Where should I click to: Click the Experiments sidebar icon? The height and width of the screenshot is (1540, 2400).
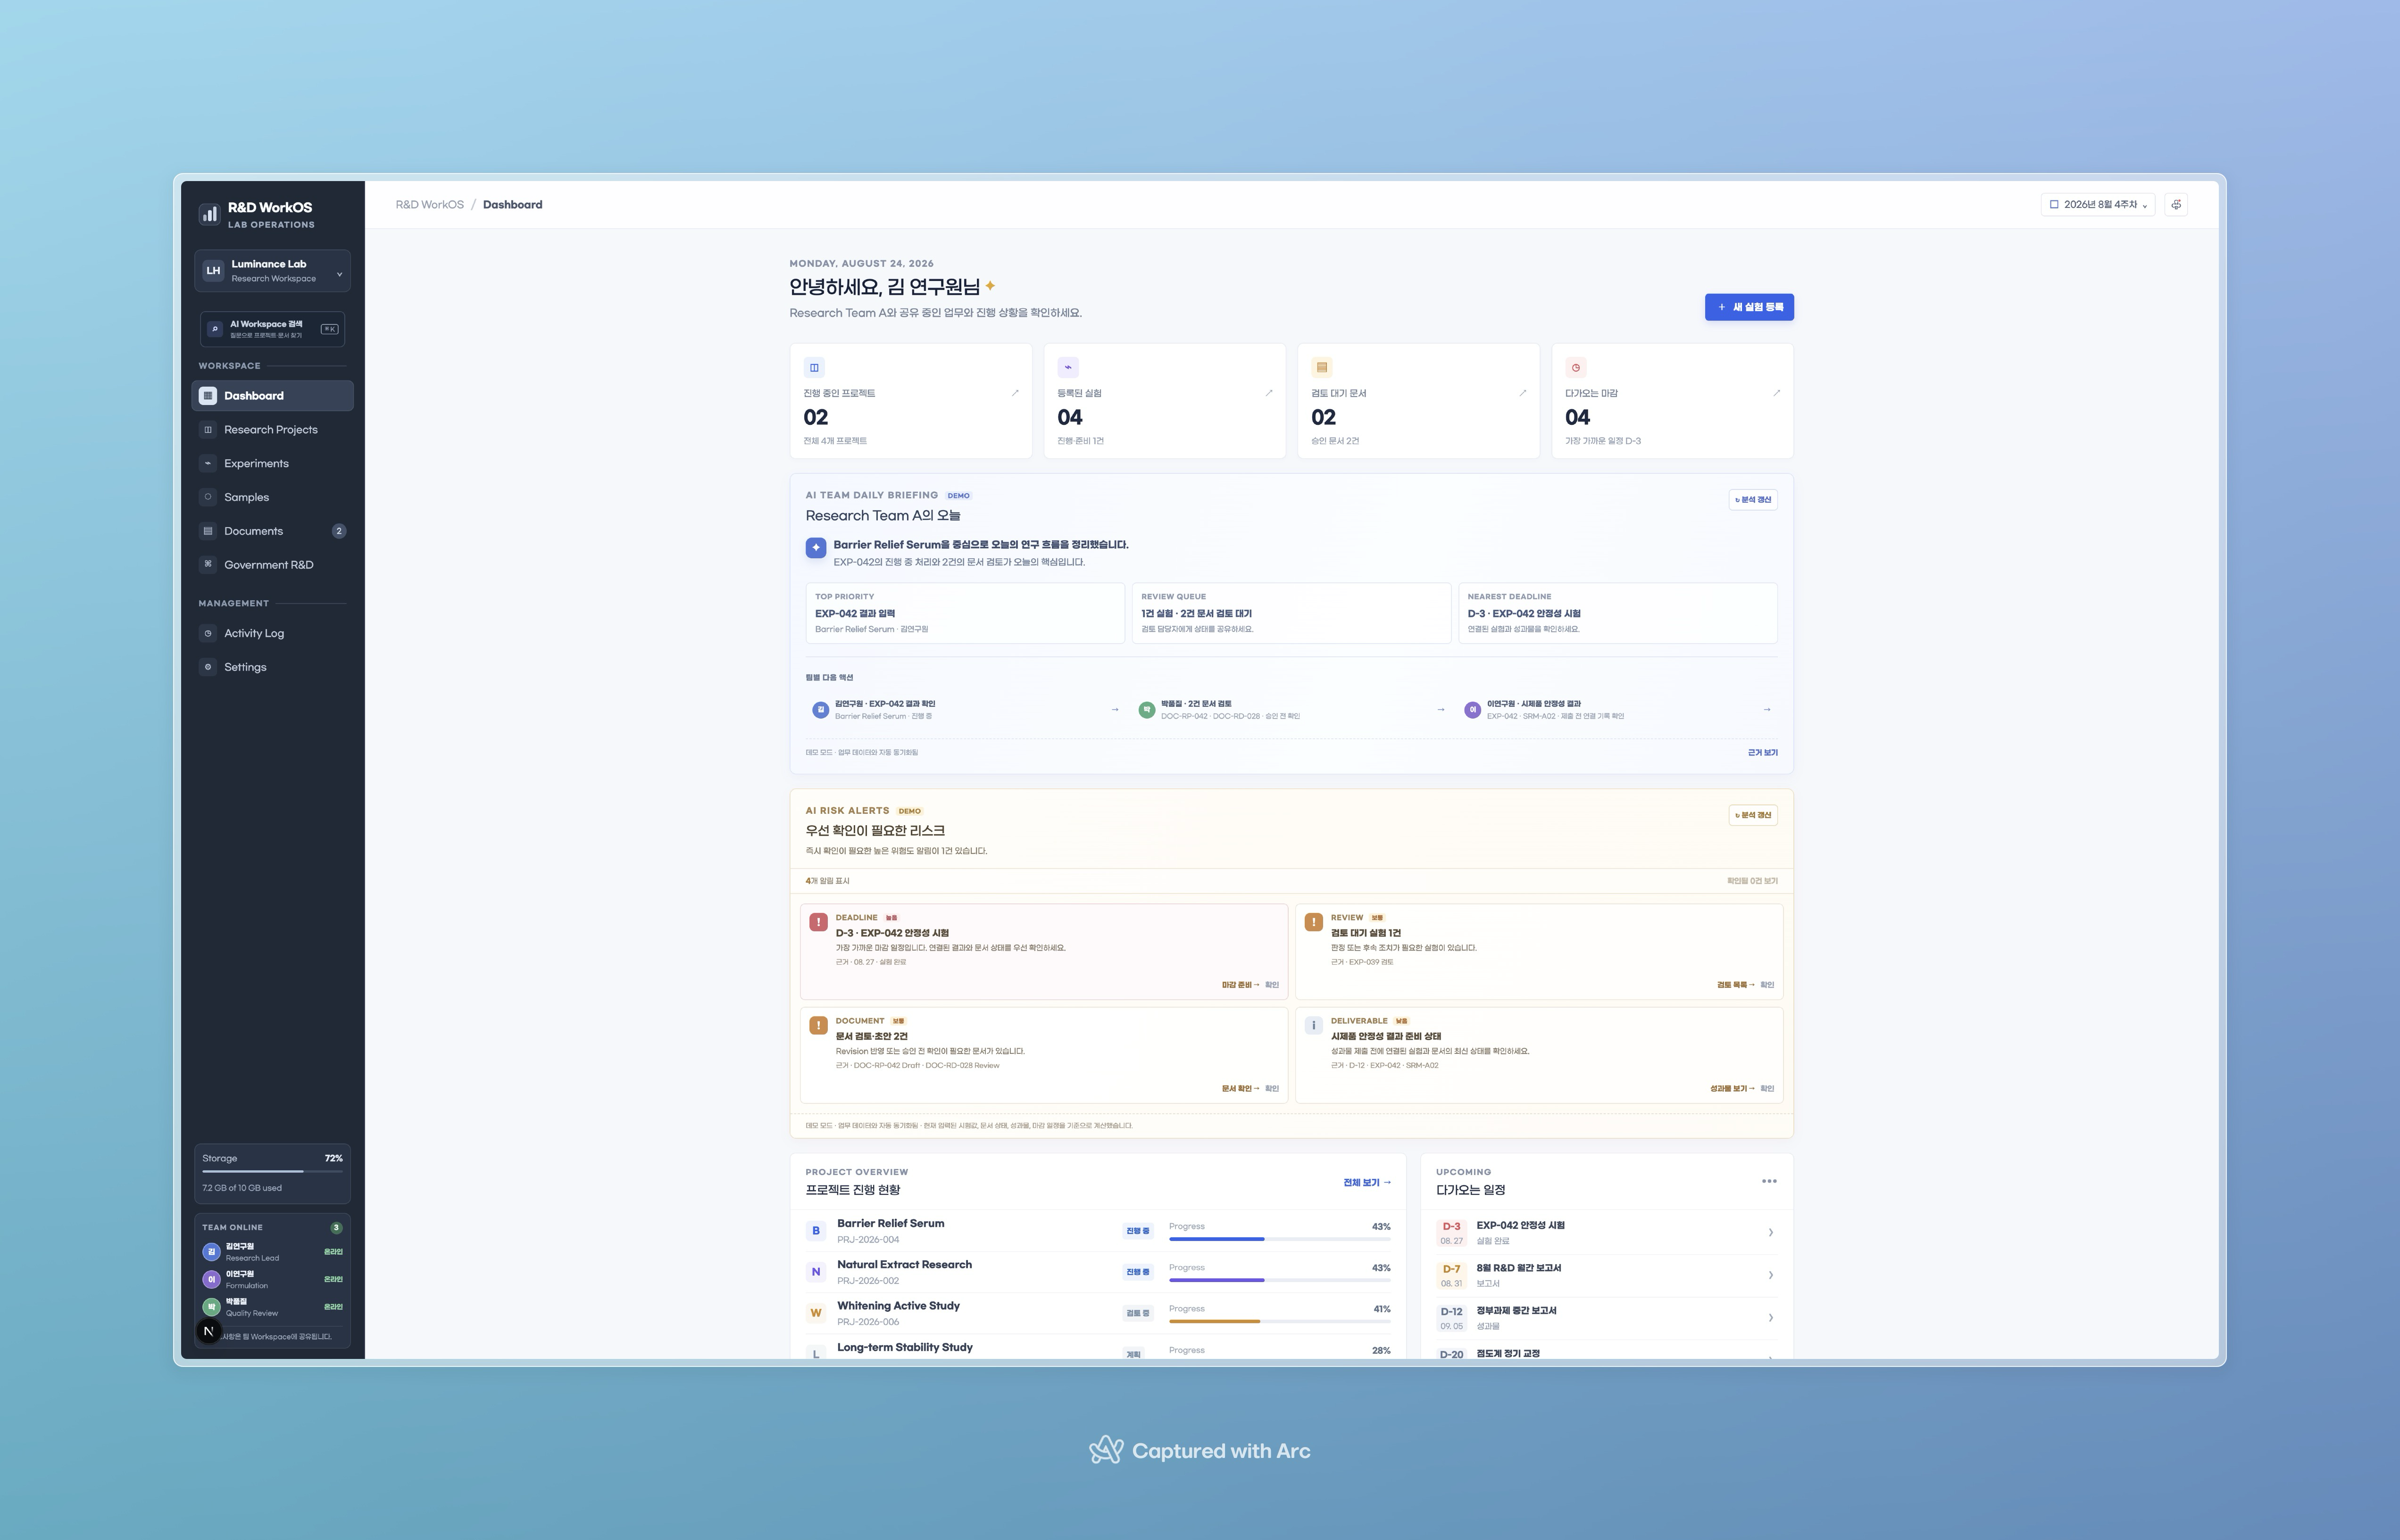coord(208,463)
